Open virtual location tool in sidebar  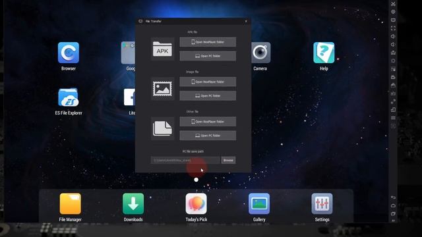393,12
